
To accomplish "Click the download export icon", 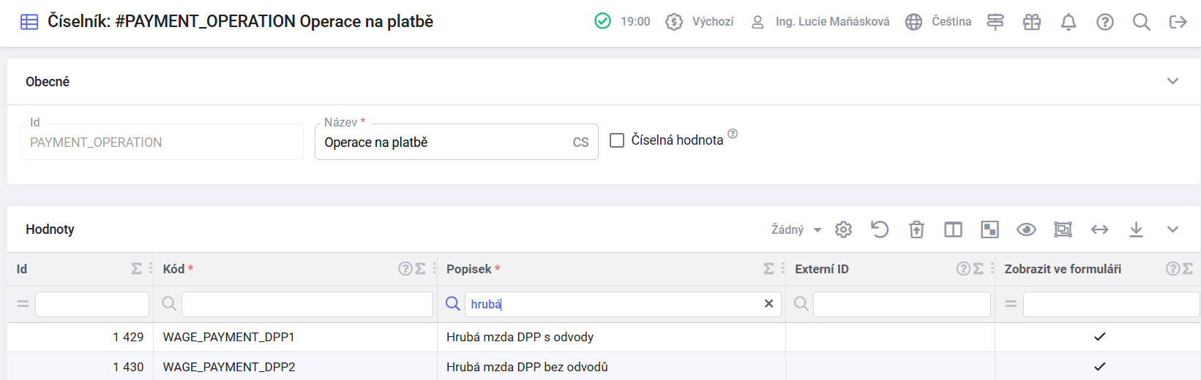I will click(x=1136, y=229).
